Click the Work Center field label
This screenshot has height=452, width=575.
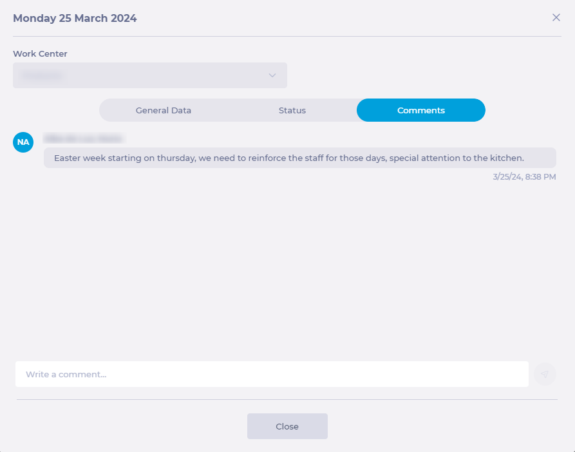pos(40,54)
